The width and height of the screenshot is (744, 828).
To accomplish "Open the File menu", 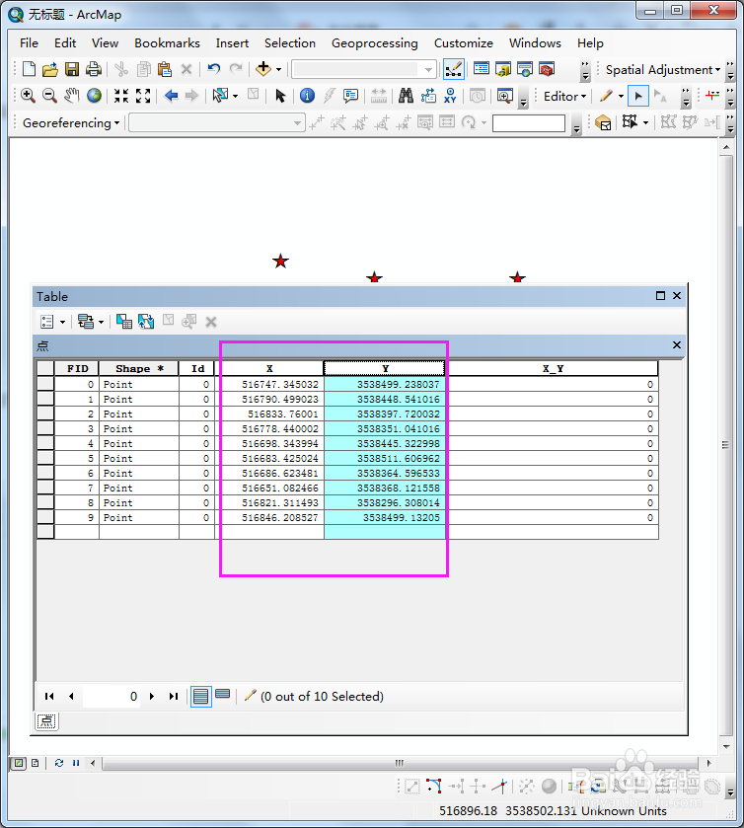I will 29,43.
